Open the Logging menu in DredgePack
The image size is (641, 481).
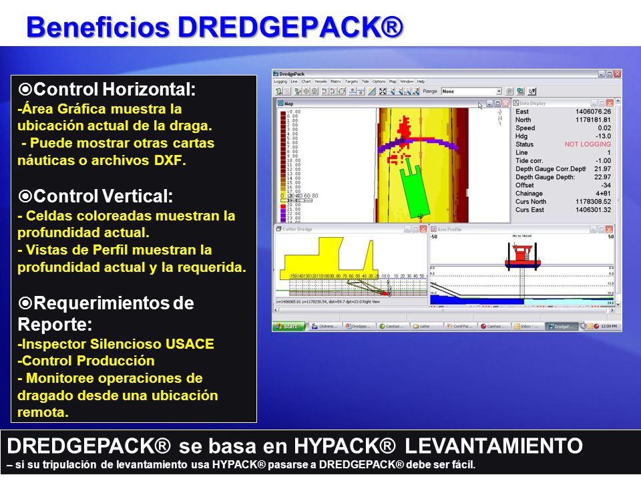point(280,82)
